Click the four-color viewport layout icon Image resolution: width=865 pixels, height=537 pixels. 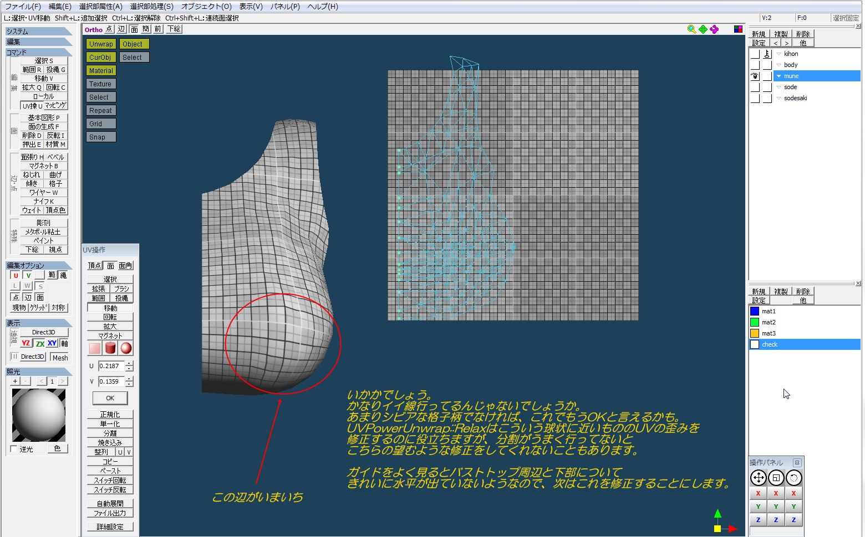click(x=738, y=29)
